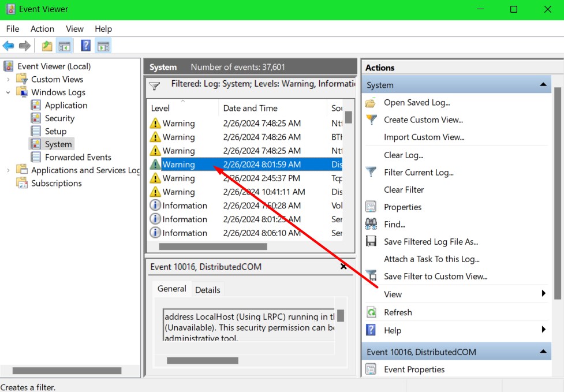The width and height of the screenshot is (564, 392).
Task: Click the Security log icon
Action: (36, 118)
